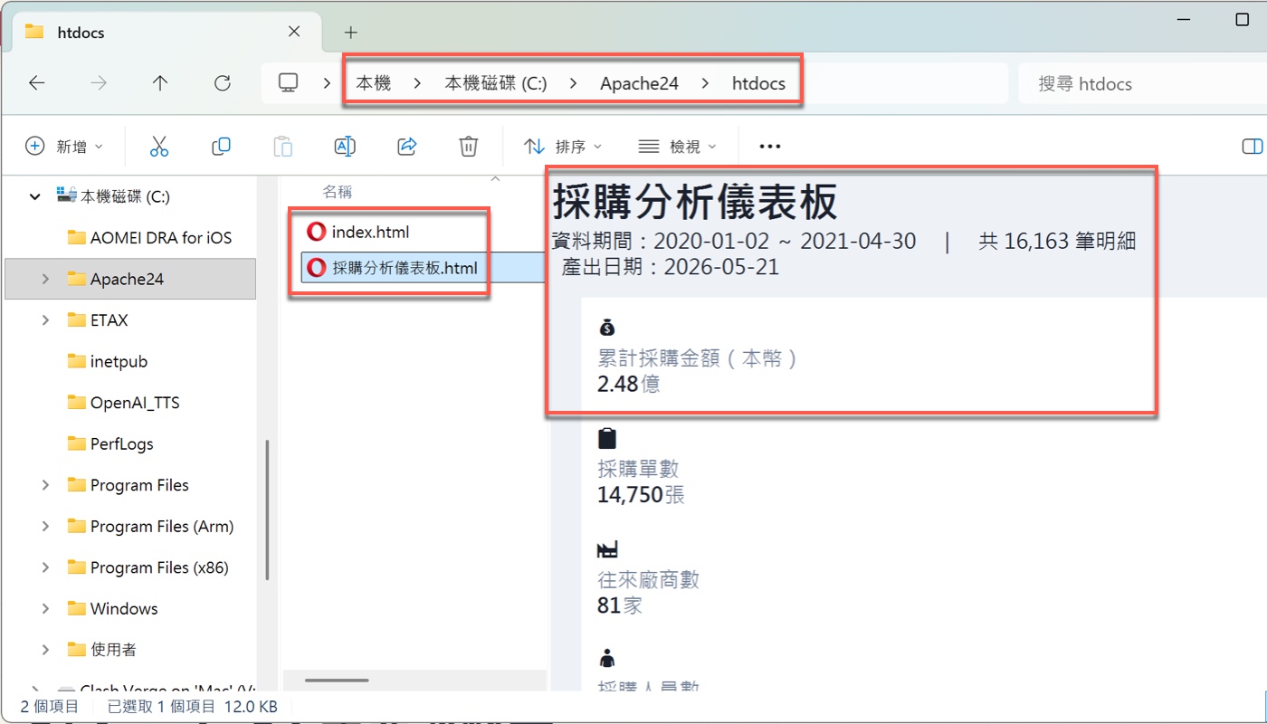
Task: Expand chevron after the This PC icon
Action: click(327, 83)
